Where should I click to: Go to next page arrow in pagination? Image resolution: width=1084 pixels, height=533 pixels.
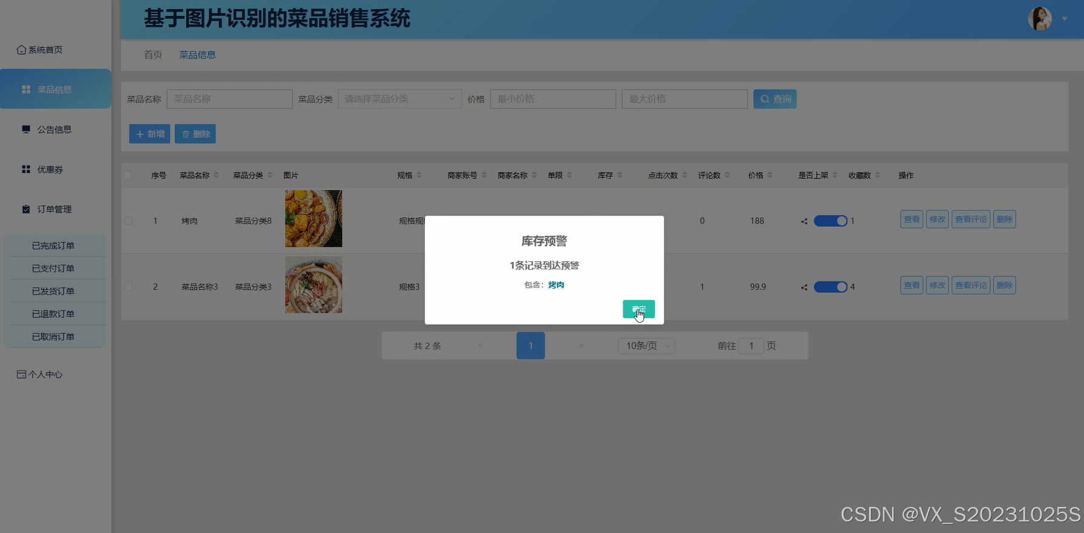click(581, 345)
